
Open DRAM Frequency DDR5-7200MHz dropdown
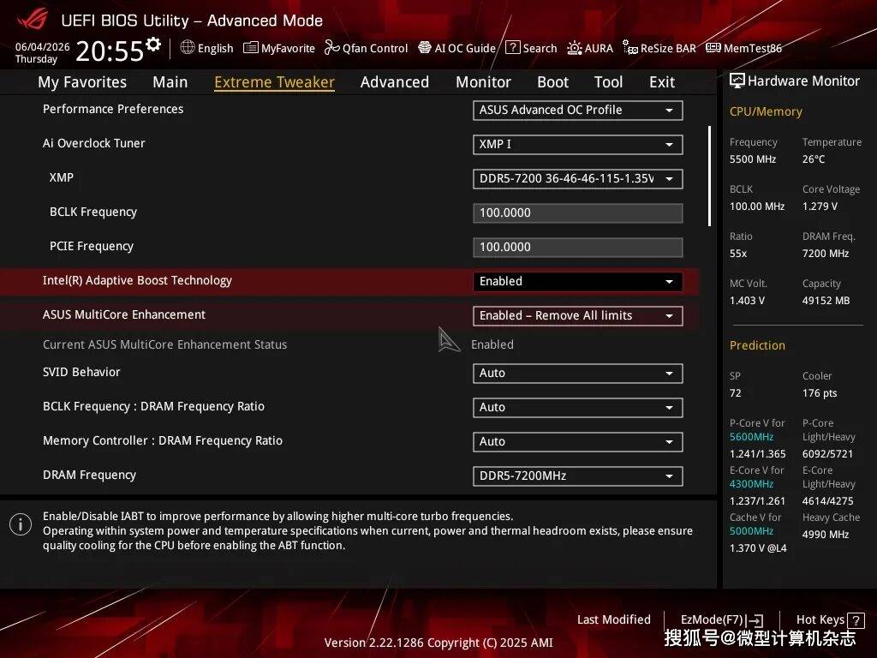(x=578, y=476)
